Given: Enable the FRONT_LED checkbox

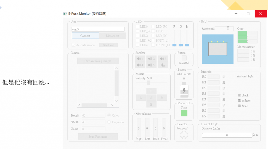Looking at the screenshot, I should (153, 45).
